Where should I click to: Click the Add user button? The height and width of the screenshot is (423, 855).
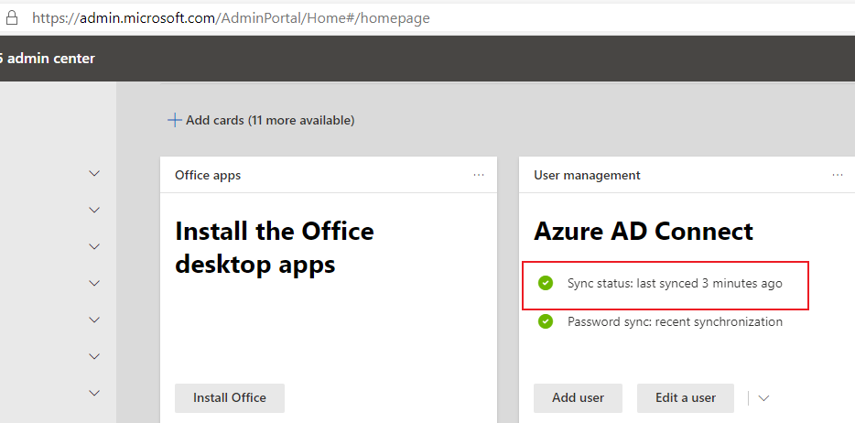578,398
